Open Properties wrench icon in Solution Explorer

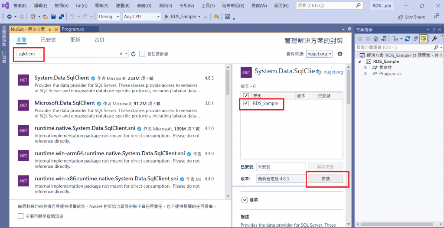(434, 39)
